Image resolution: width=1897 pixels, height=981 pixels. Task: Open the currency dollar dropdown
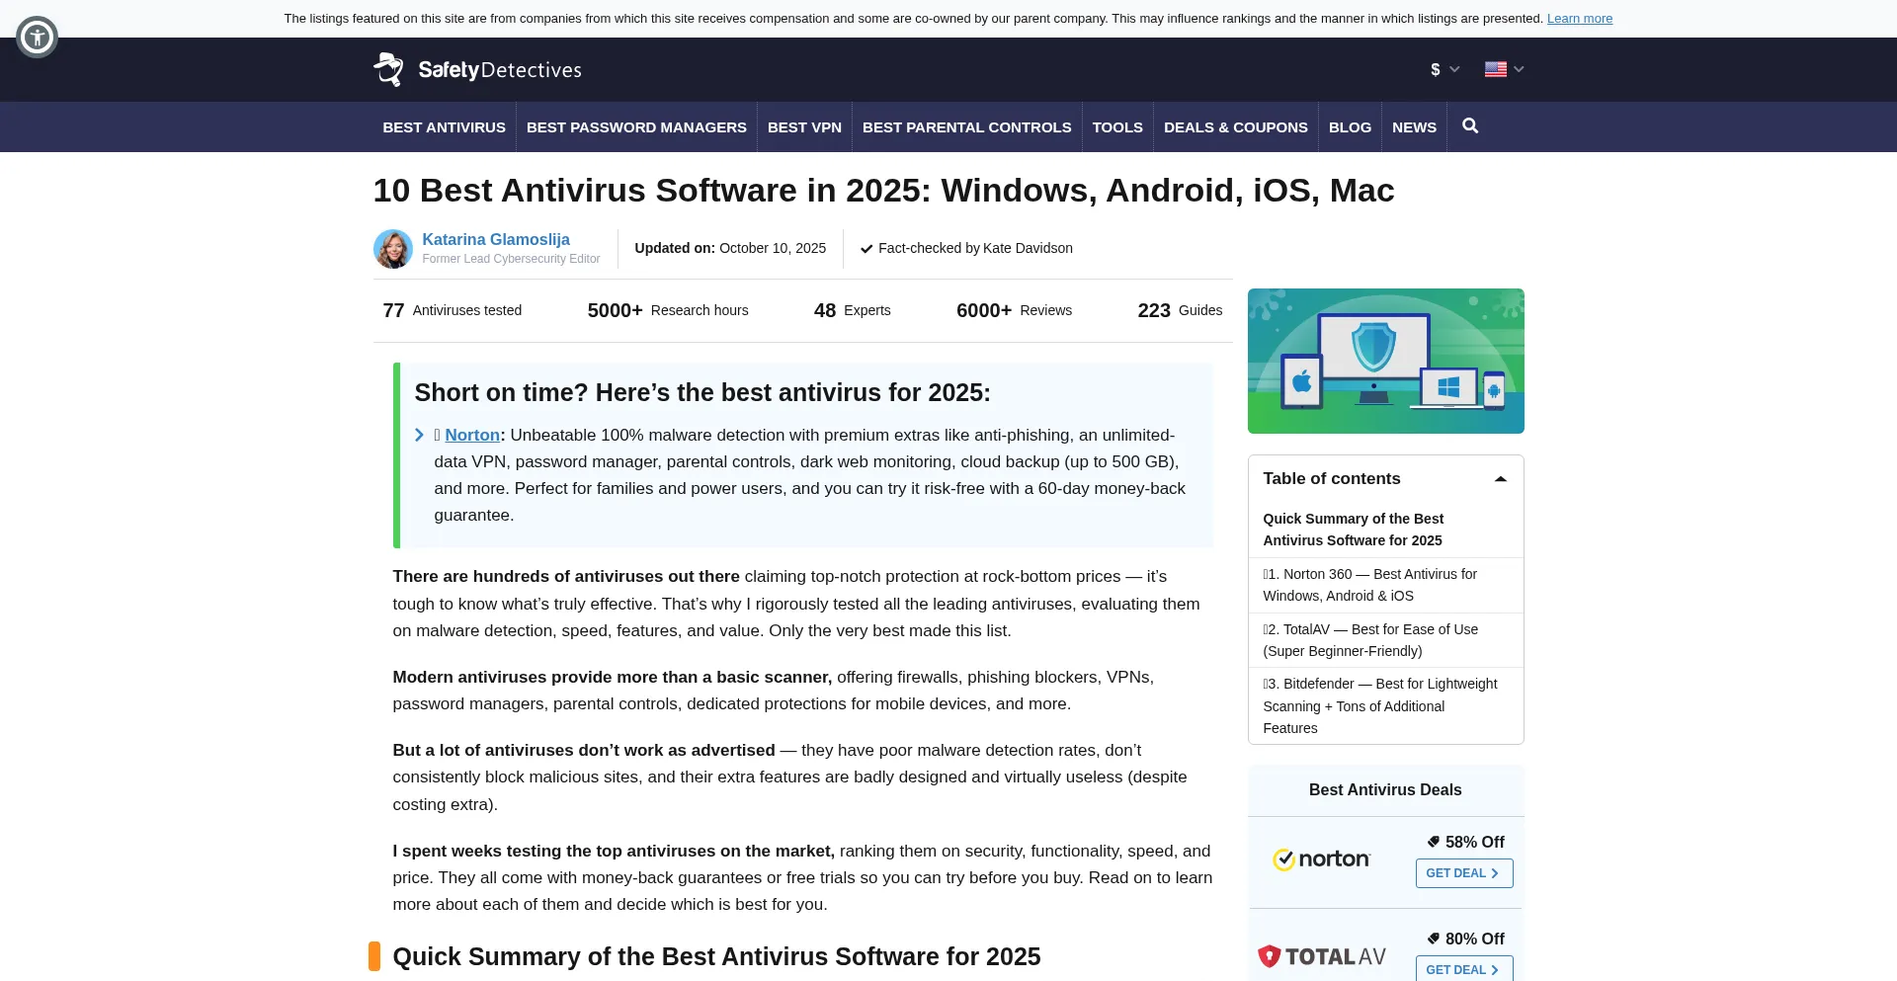[1443, 69]
